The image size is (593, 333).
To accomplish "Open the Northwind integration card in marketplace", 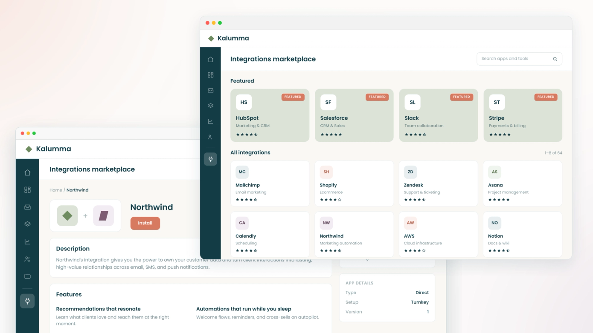I will (354, 235).
